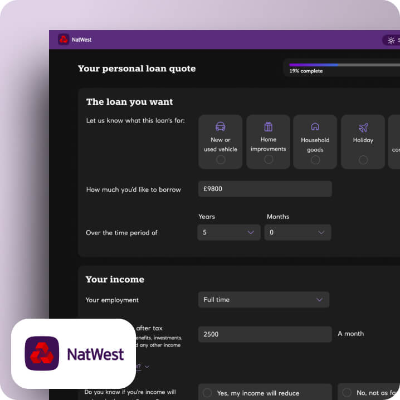The image size is (400, 400).
Task: Click the NatWest logo in purple header
Action: [x=64, y=40]
